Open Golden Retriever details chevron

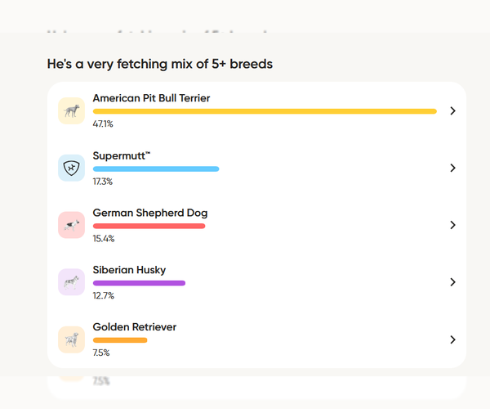point(452,339)
